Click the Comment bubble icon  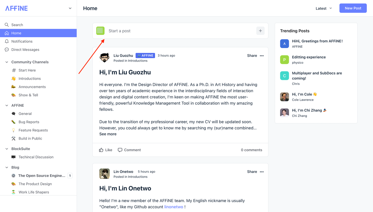pyautogui.click(x=120, y=150)
